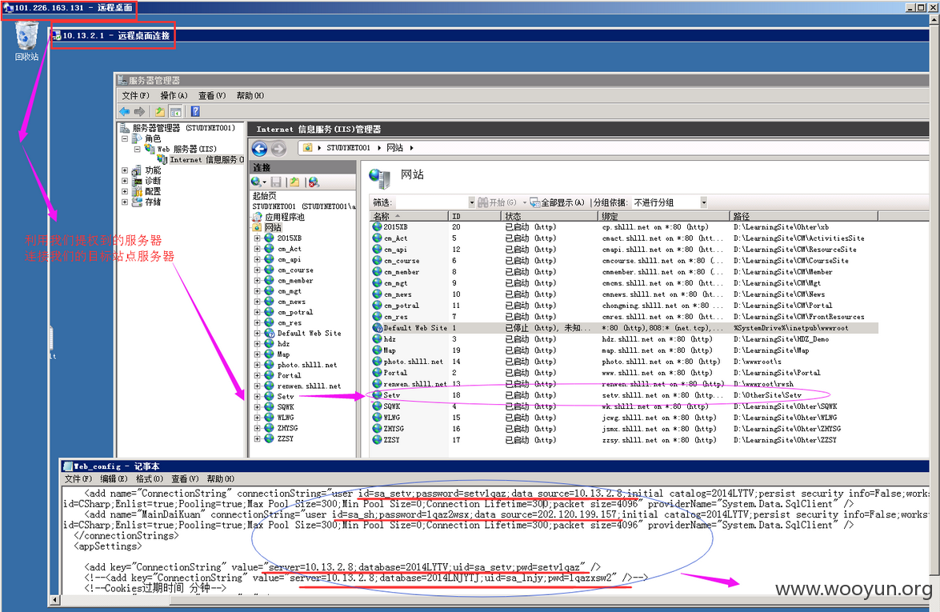The width and height of the screenshot is (940, 612).
Task: Open the filter field dropdown arrow
Action: (472, 202)
